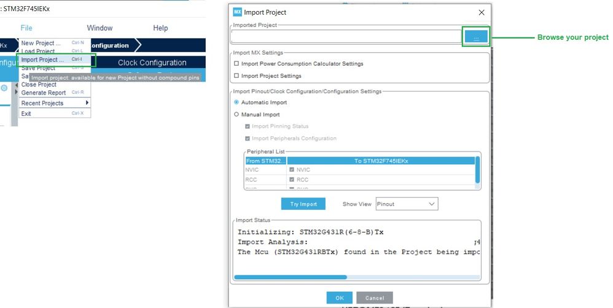This screenshot has width=613, height=308.
Task: Click the 'Initializing: STM32G431R(6-8-B)Tx' status line
Action: tap(310, 232)
